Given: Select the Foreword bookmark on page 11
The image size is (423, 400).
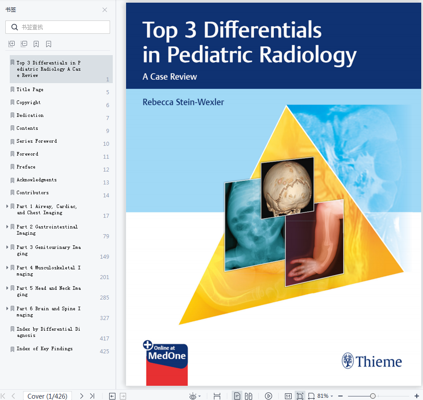Looking at the screenshot, I should point(27,154).
